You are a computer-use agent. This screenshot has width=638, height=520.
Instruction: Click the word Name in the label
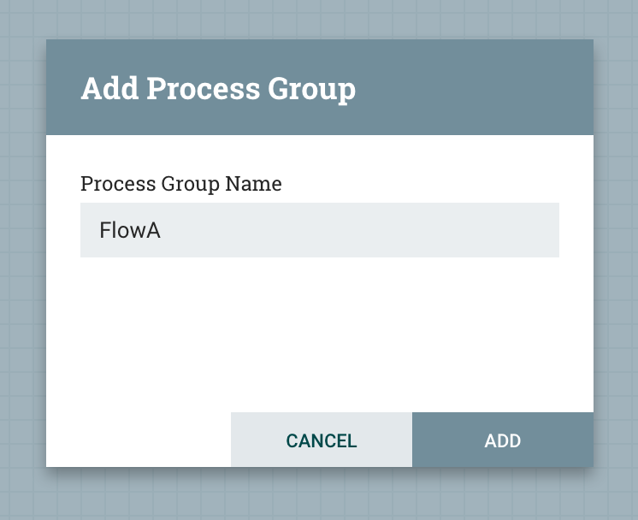point(254,183)
